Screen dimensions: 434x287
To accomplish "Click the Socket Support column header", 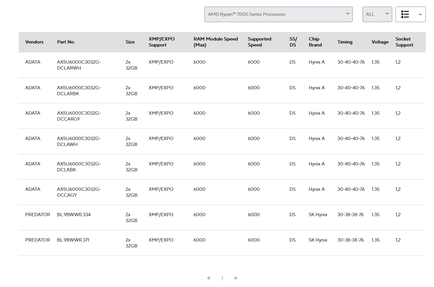I will click(404, 42).
